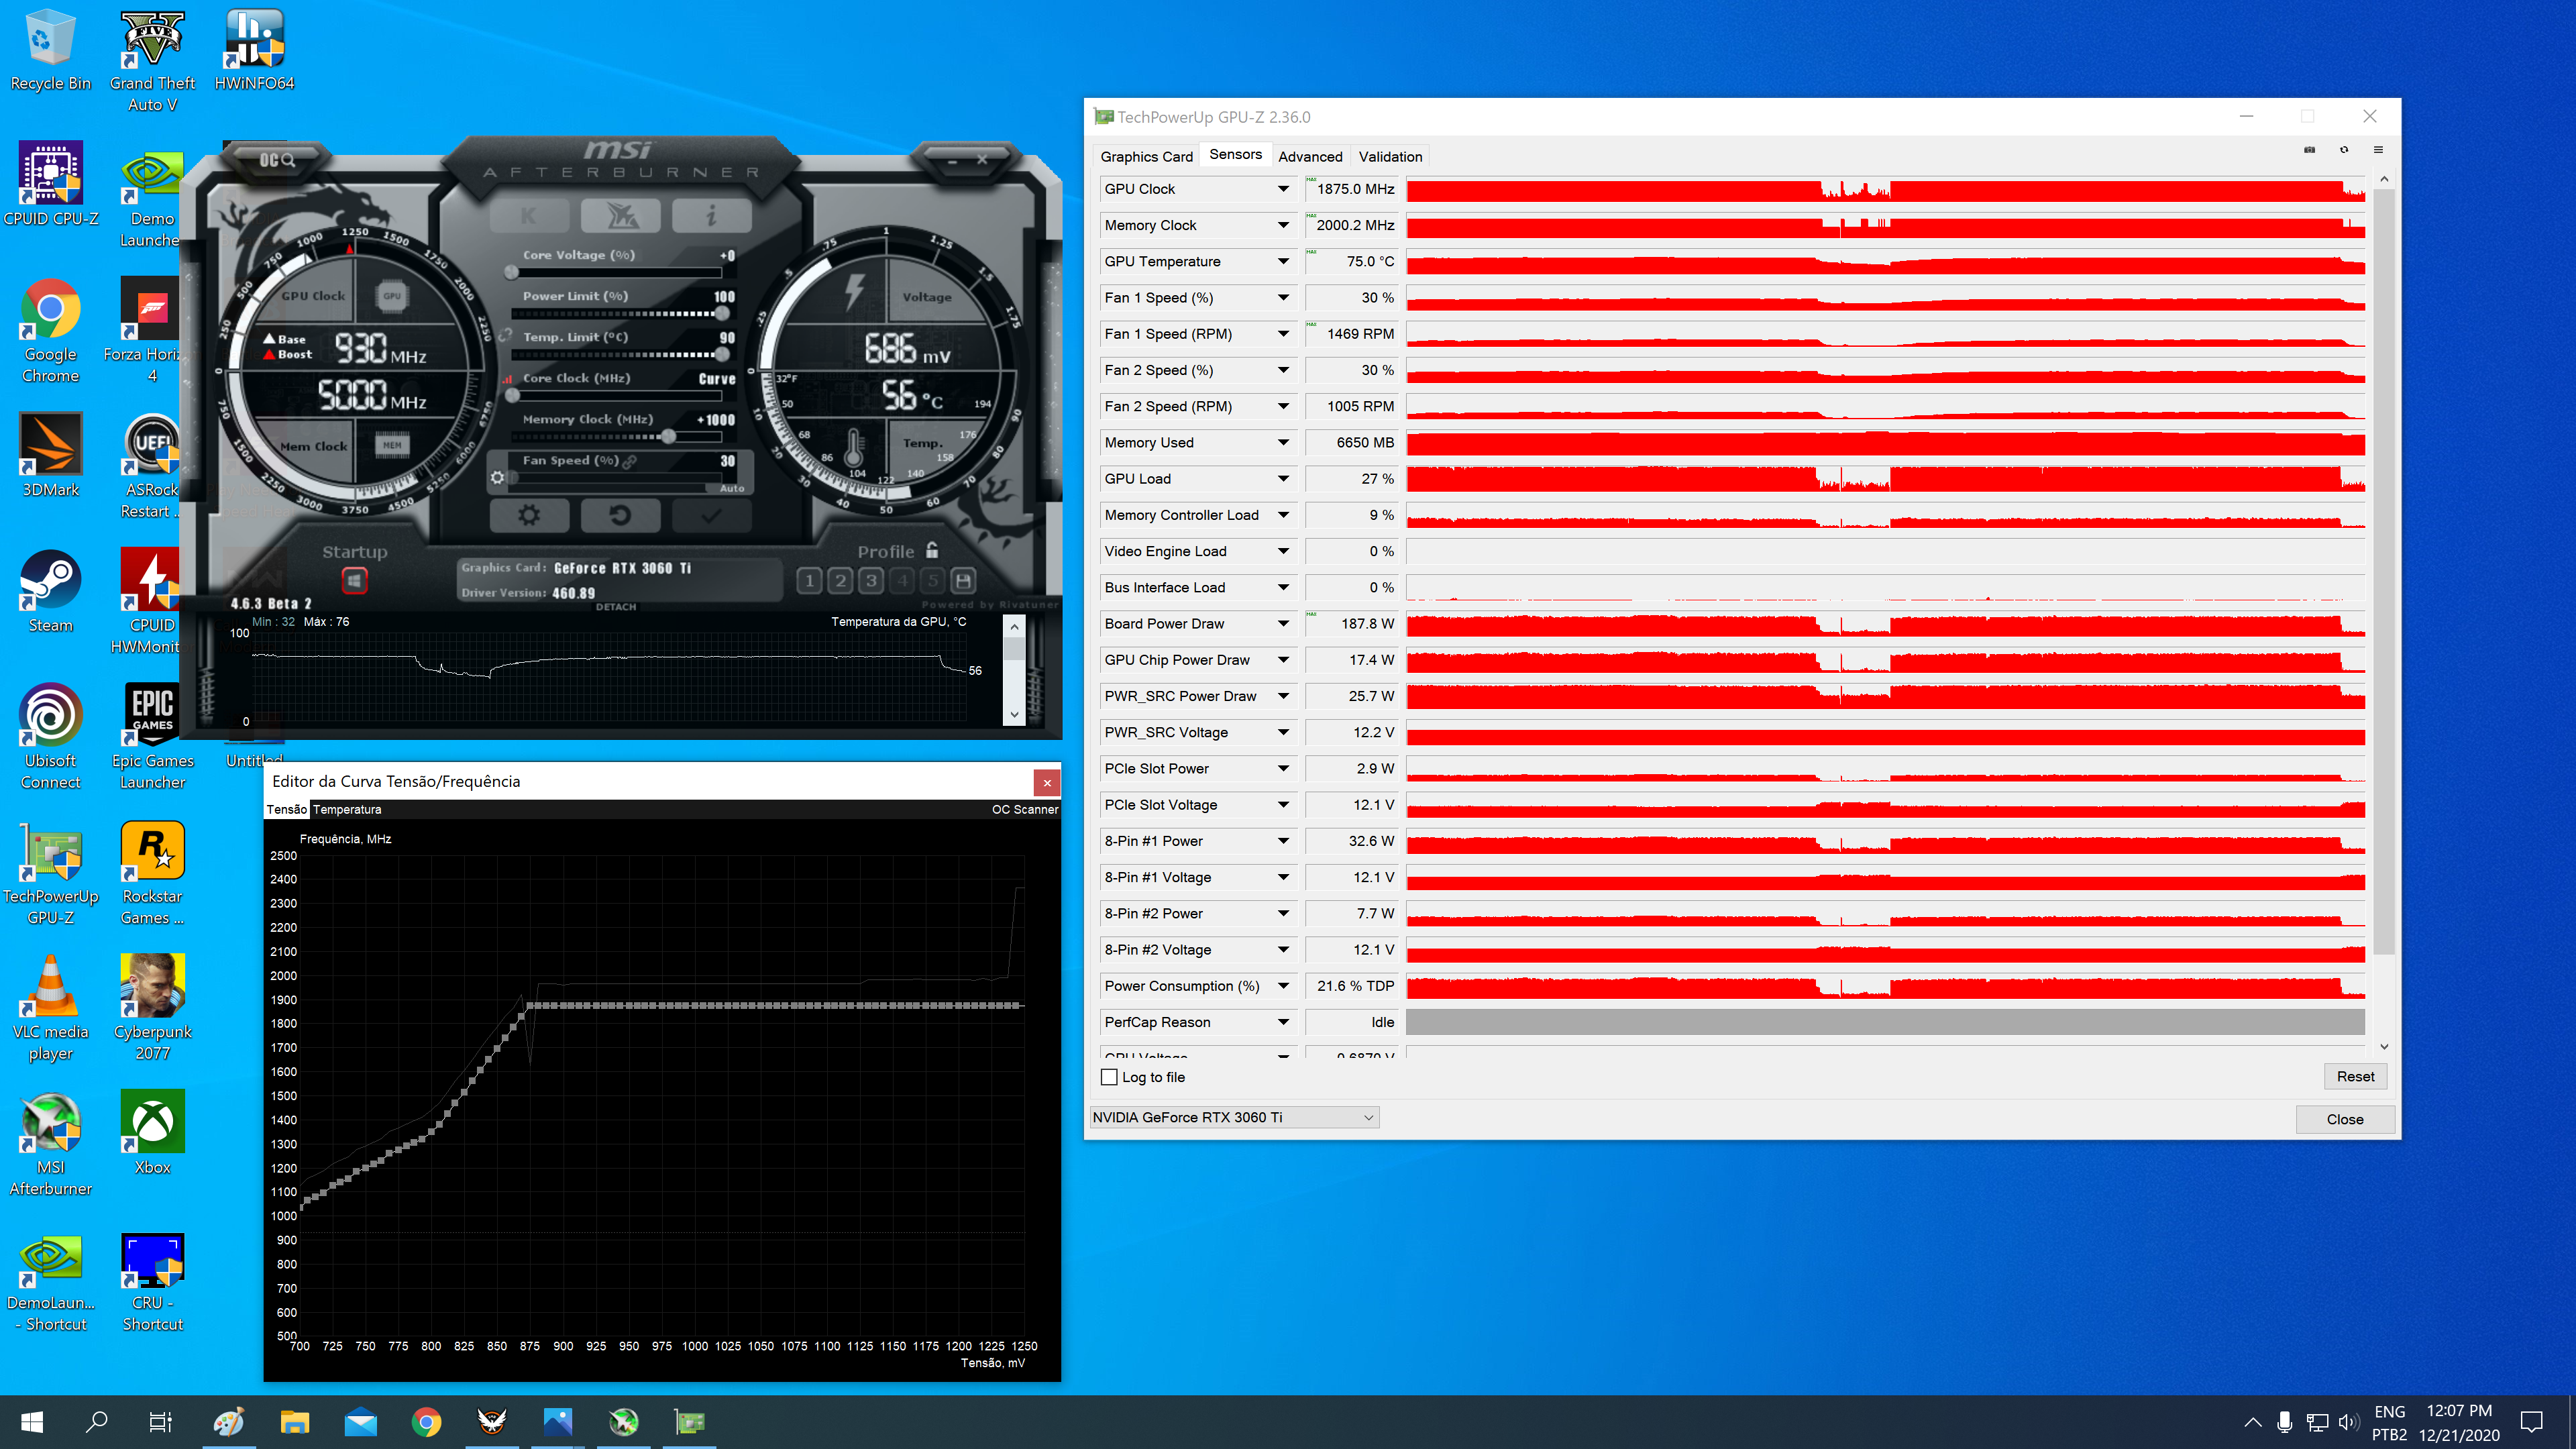The image size is (2576, 1449).
Task: Expand the GPU Temperature sensor dropdown
Action: 1283,261
